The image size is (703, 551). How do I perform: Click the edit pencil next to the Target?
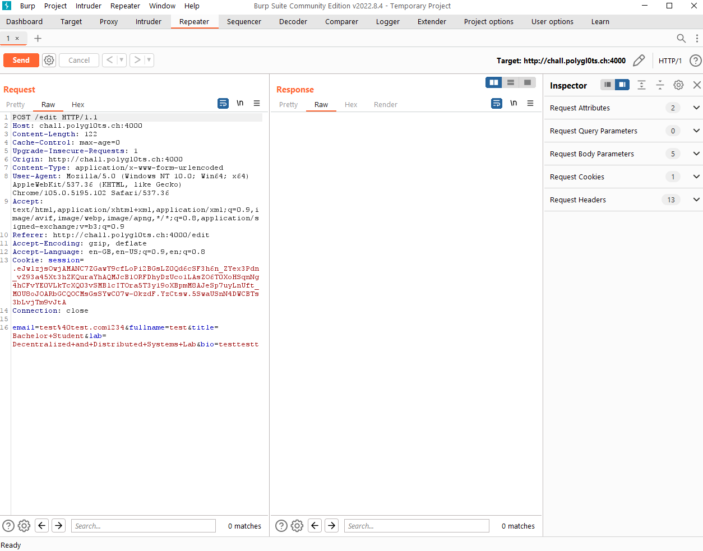(x=639, y=60)
